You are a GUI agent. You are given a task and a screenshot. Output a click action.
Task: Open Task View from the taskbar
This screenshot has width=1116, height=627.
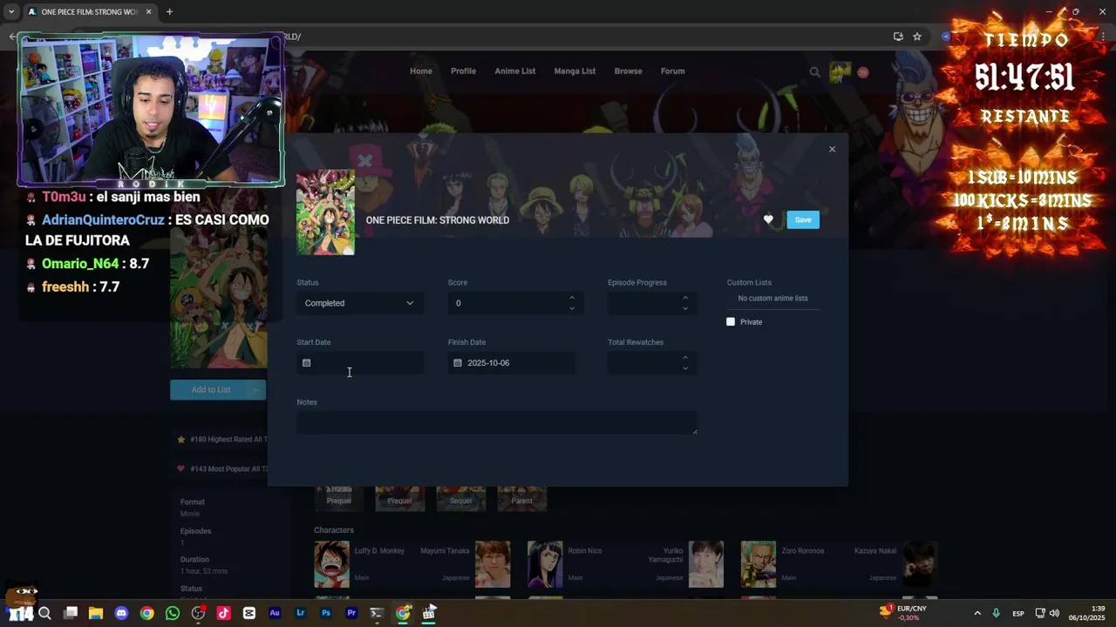[x=71, y=613]
